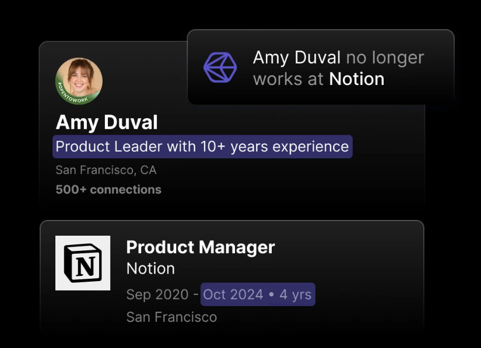Viewport: 481px width, 348px height.
Task: Click the start date 'Sep 2020'
Action: 157,294
